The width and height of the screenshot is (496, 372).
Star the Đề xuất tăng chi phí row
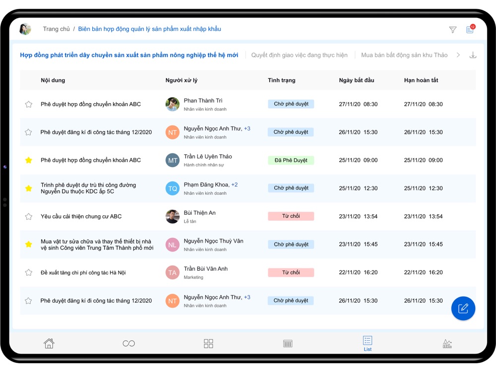point(28,272)
